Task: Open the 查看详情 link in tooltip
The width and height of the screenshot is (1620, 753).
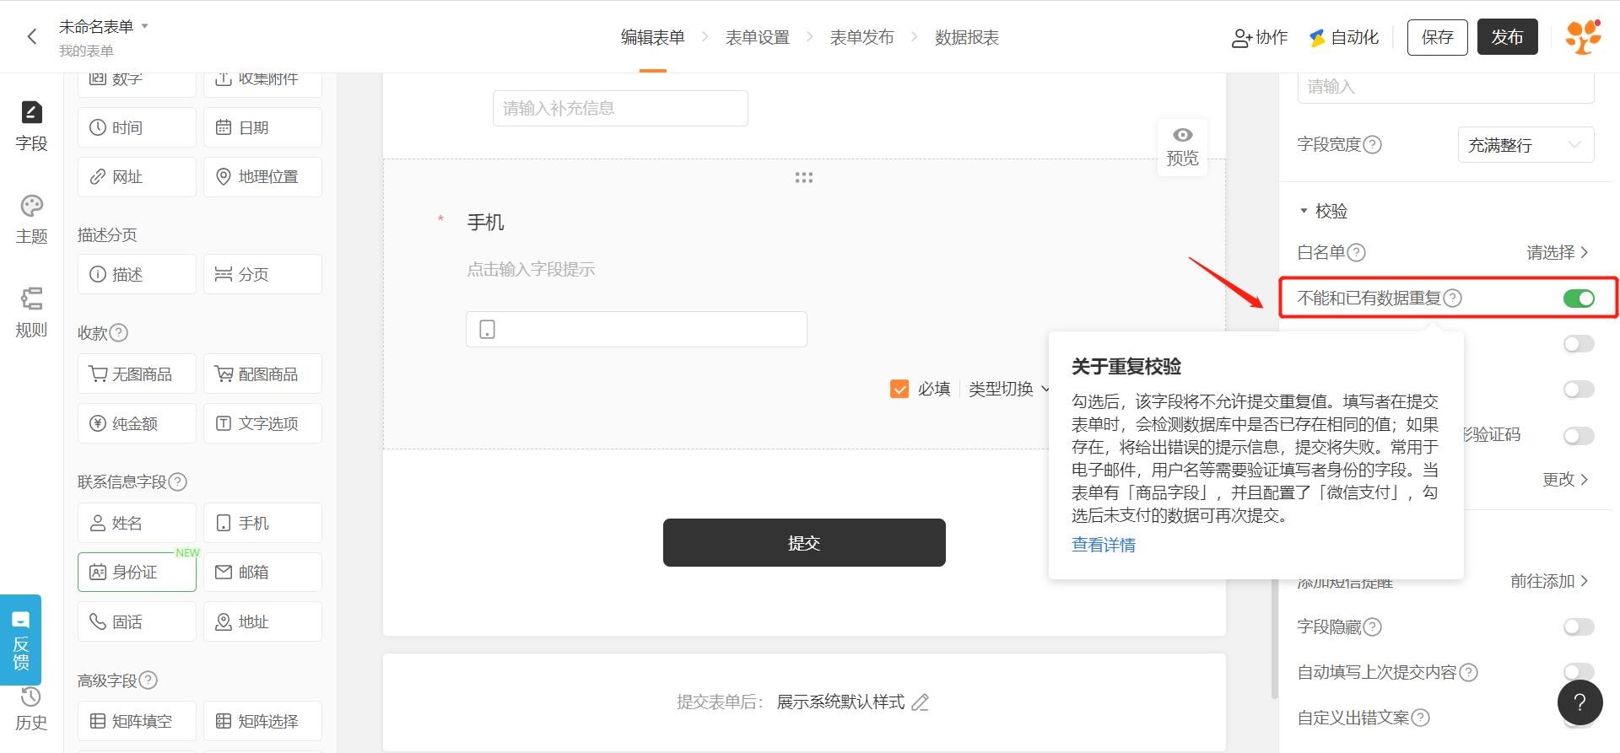Action: click(x=1104, y=545)
